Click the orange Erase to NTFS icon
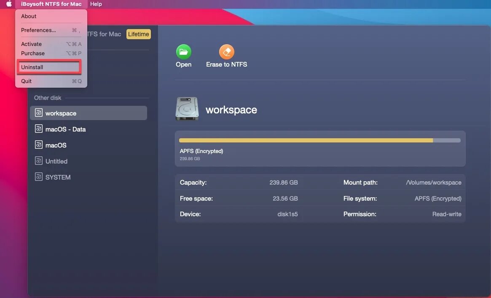Image resolution: width=491 pixels, height=298 pixels. pyautogui.click(x=226, y=52)
